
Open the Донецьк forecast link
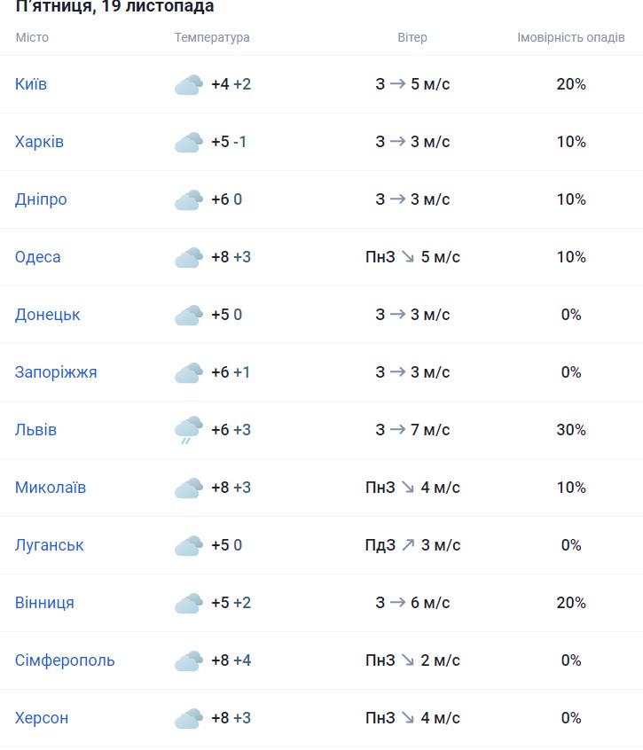click(x=48, y=315)
